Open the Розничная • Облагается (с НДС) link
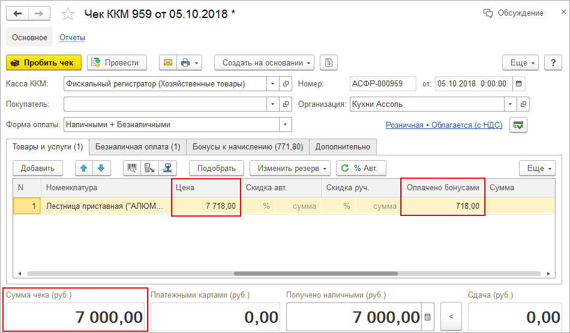The image size is (570, 333). coord(444,125)
